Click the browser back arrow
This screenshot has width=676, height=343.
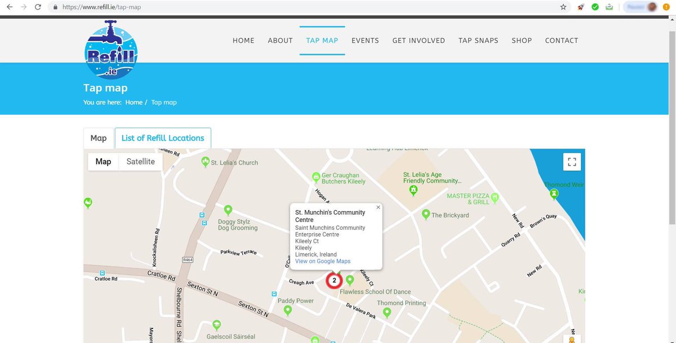(9, 7)
